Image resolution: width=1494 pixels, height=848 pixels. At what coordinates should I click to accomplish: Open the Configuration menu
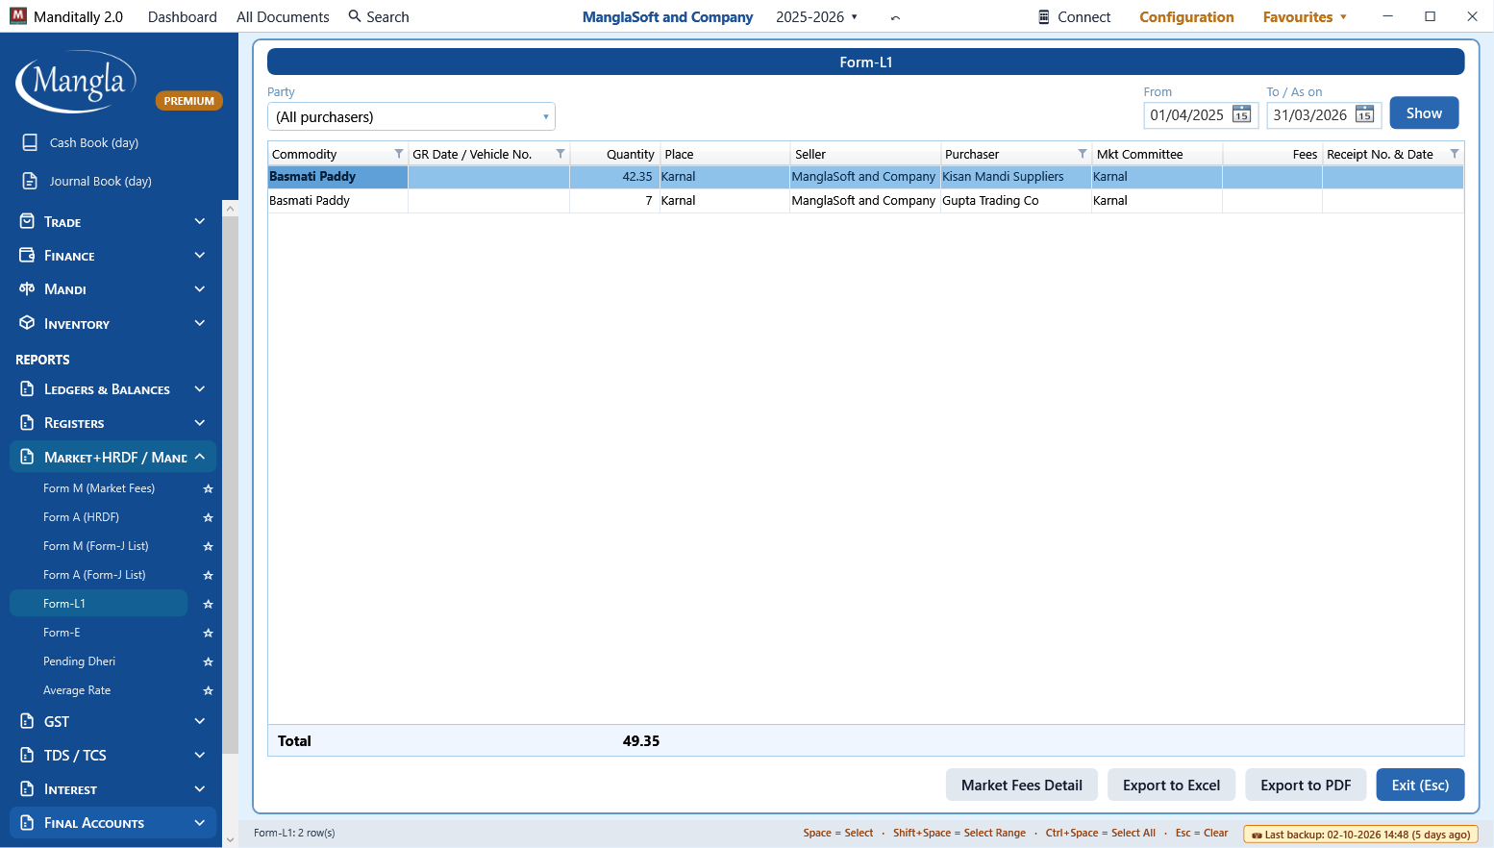pyautogui.click(x=1186, y=17)
